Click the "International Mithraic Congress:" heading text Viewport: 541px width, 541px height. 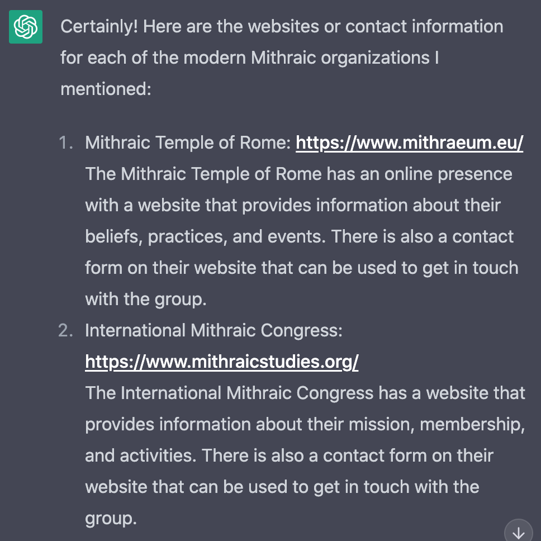tap(213, 331)
